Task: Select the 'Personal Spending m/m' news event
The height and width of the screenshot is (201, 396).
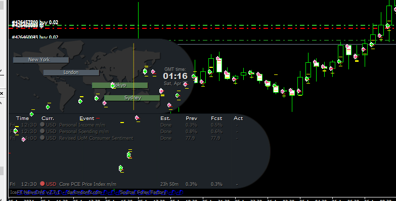Action: (84, 132)
